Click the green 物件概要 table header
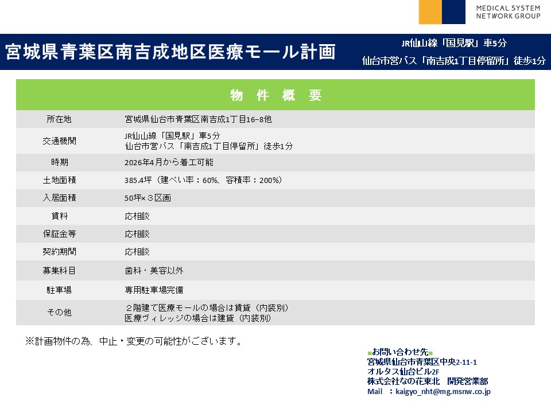551x413 pixels. (x=275, y=95)
